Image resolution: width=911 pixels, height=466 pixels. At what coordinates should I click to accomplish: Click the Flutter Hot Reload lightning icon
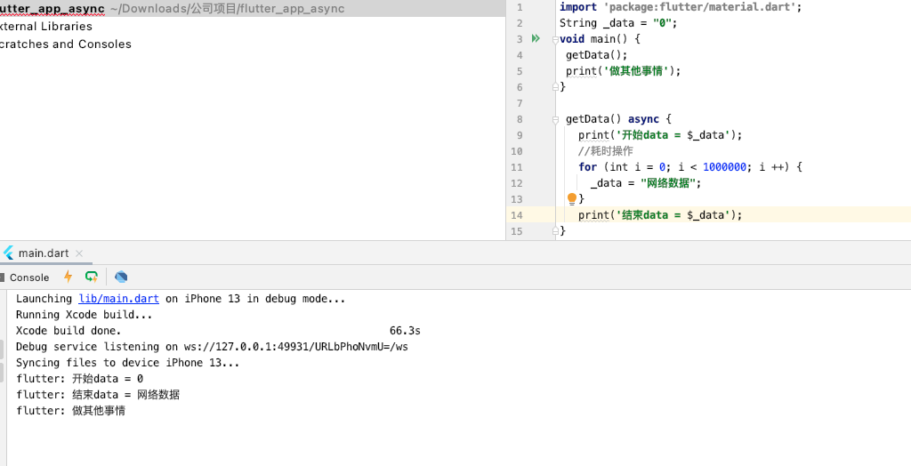tap(68, 277)
